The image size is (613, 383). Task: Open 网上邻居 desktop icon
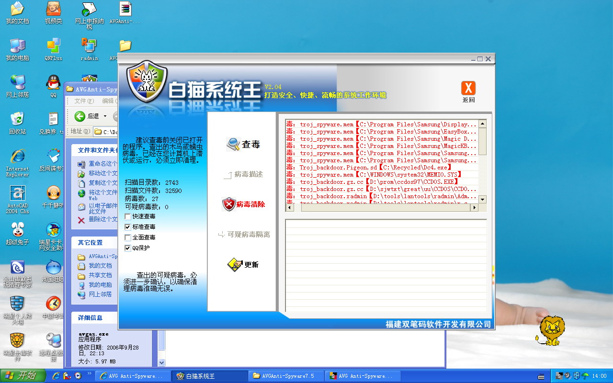pyautogui.click(x=17, y=86)
